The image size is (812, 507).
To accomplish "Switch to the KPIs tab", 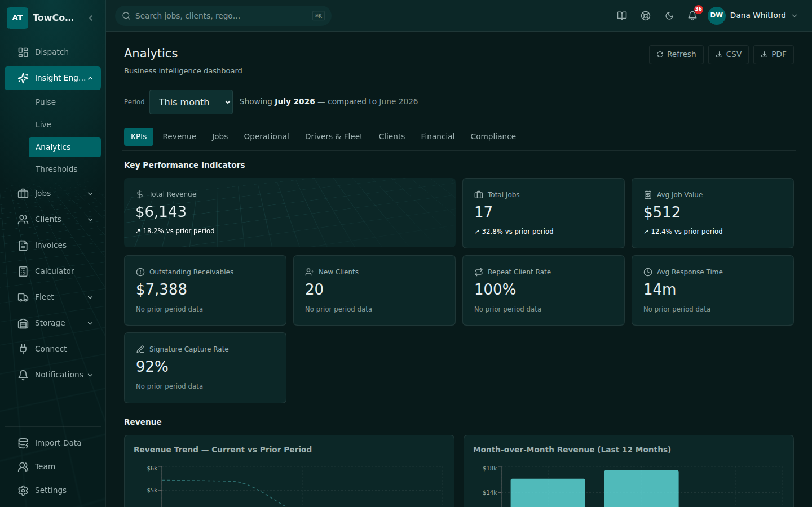I will (139, 137).
